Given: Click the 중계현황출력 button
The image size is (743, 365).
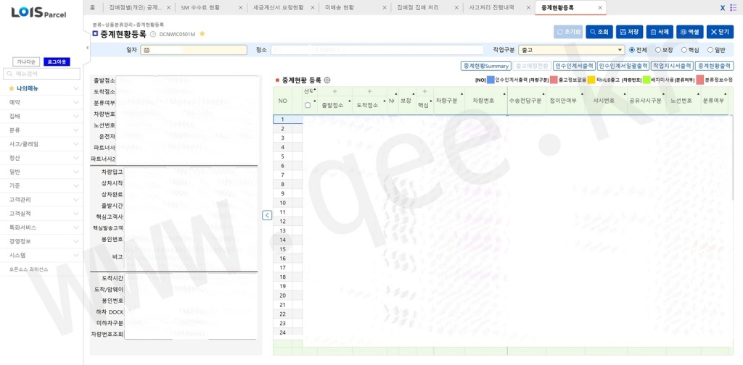Looking at the screenshot, I should pyautogui.click(x=715, y=66).
